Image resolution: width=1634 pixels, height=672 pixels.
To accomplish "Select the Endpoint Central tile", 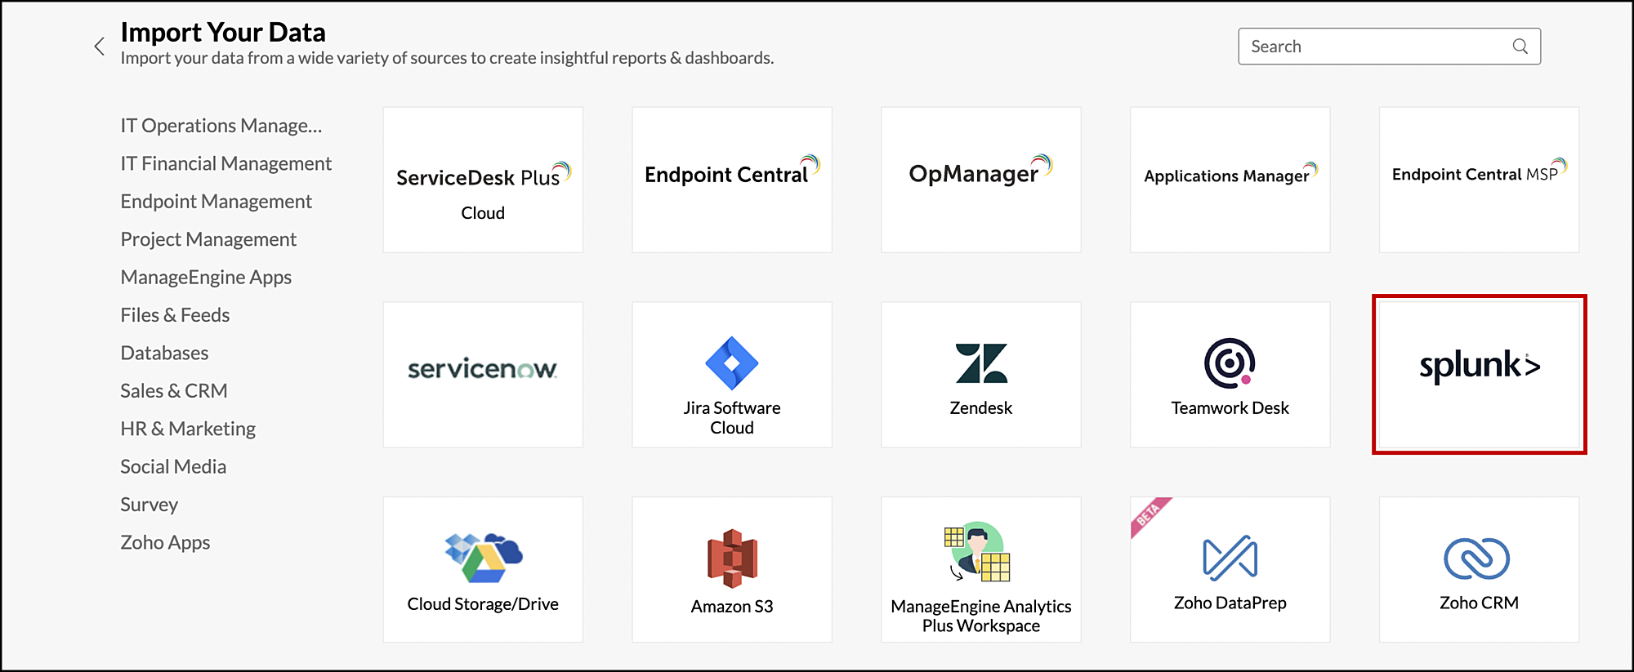I will pyautogui.click(x=732, y=180).
